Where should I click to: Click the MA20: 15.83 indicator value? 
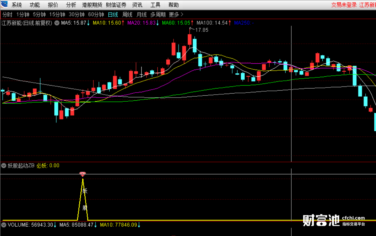pyautogui.click(x=143, y=23)
